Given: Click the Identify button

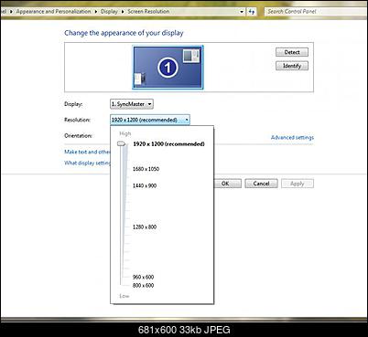Looking at the screenshot, I should pos(292,66).
